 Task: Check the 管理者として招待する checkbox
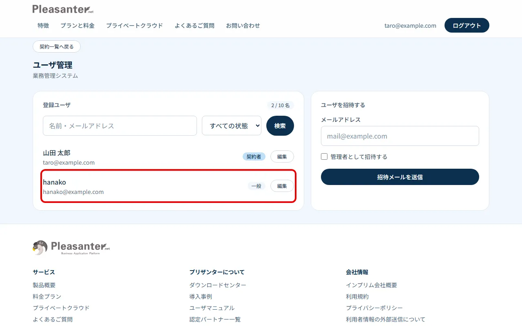pos(324,156)
